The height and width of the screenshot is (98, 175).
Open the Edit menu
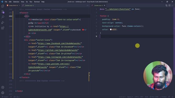coord(10,2)
